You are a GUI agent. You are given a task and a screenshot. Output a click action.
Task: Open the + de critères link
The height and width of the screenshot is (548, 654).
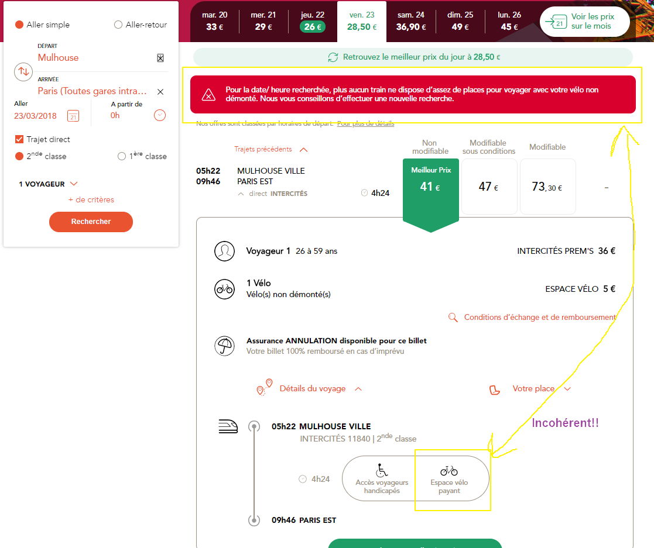[x=91, y=199]
